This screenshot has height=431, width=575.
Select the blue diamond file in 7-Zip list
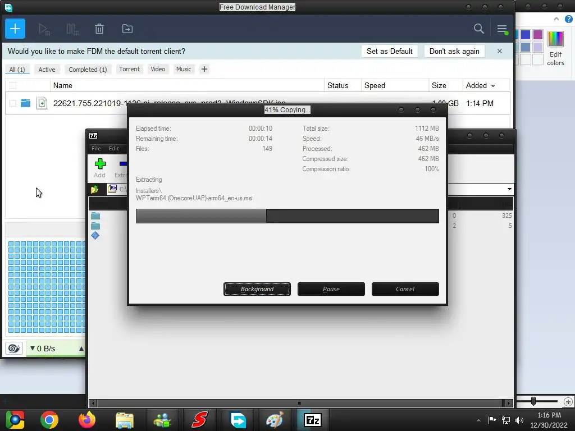[x=95, y=235]
